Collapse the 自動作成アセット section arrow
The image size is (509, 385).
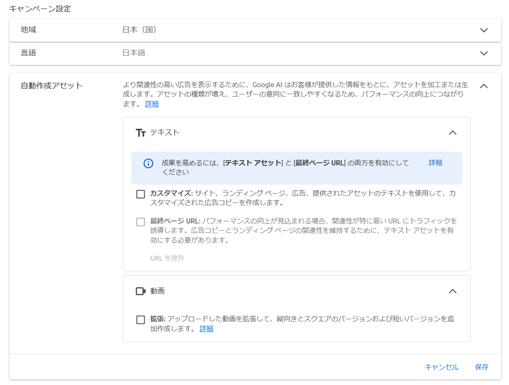tap(483, 86)
